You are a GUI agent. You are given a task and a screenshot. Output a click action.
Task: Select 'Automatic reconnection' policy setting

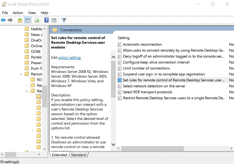(142, 44)
